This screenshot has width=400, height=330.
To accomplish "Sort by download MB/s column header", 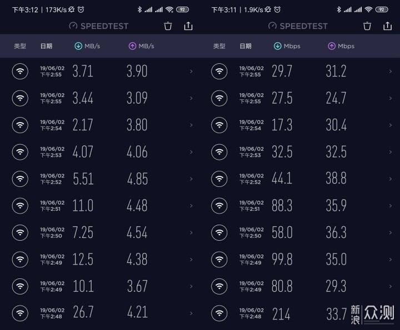I will 87,46.
